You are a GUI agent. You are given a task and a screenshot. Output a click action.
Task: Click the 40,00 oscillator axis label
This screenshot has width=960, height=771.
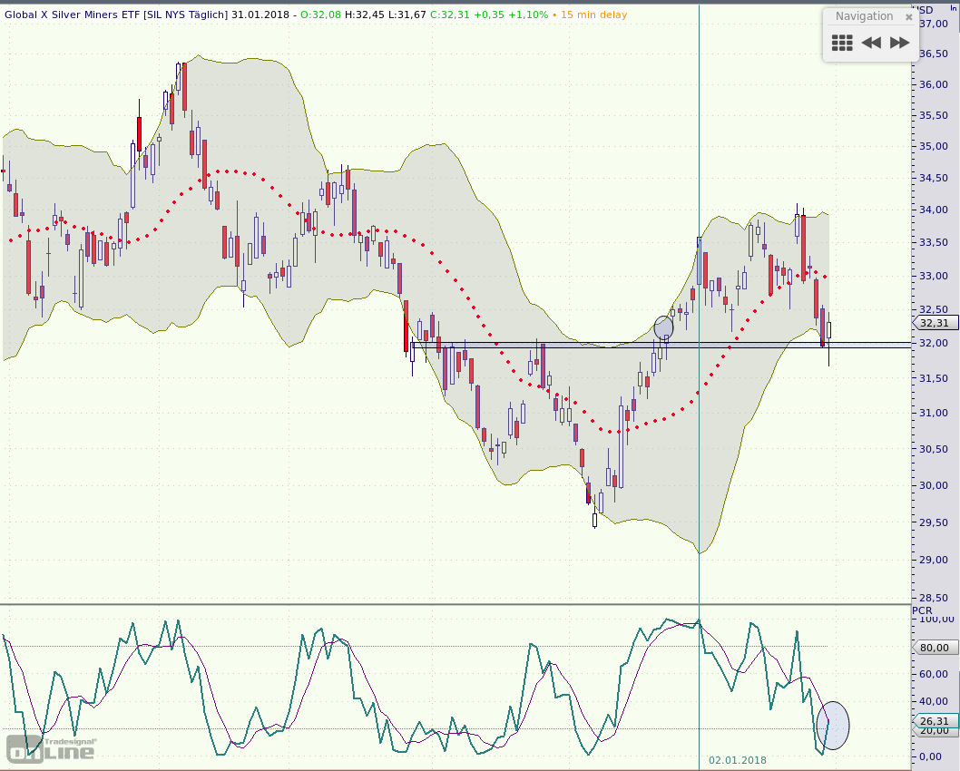click(x=934, y=702)
